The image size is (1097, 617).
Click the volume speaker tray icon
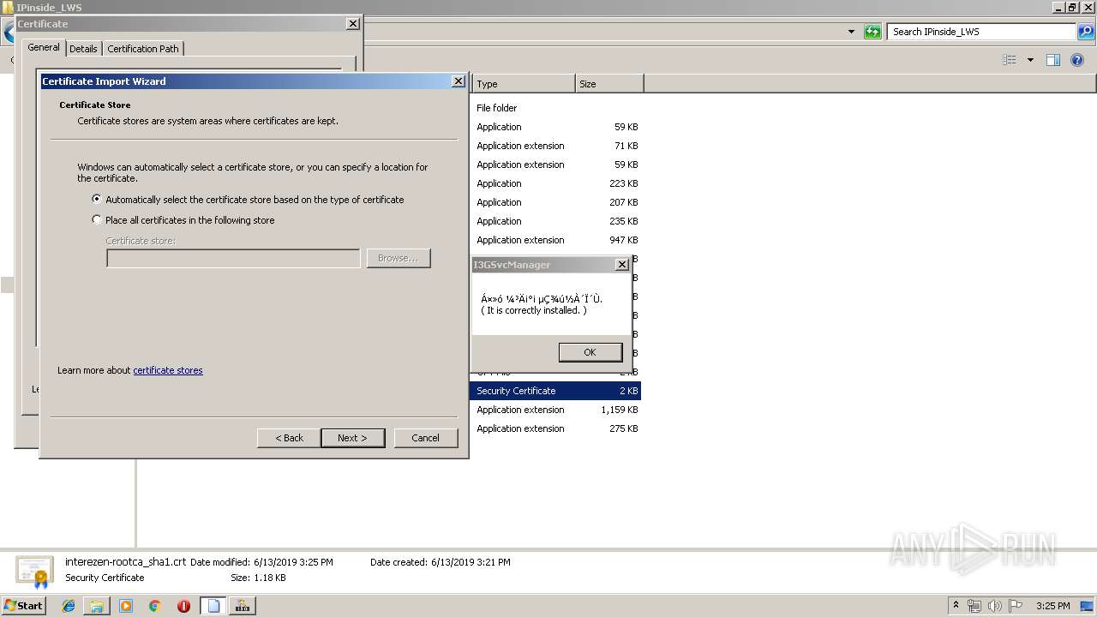995,606
